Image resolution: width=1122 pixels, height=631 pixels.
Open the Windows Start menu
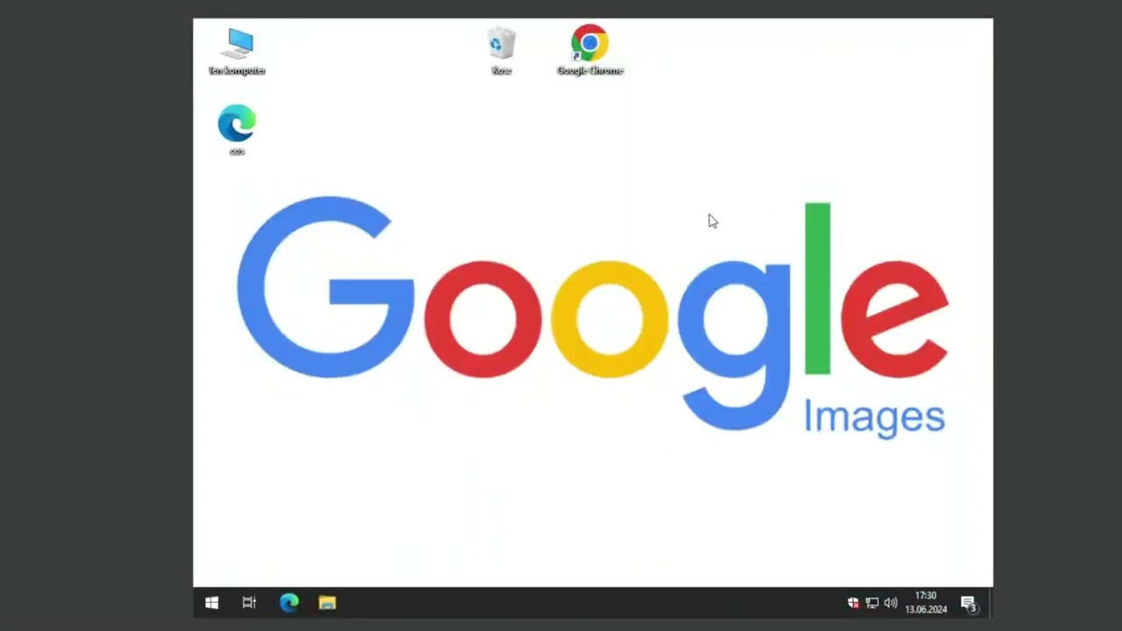211,603
